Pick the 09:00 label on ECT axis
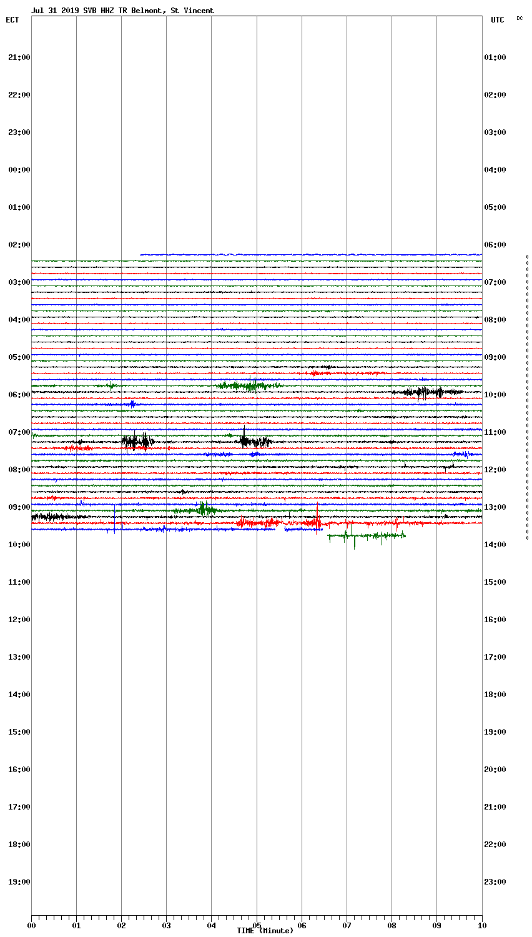The width and height of the screenshot is (532, 937). point(19,507)
